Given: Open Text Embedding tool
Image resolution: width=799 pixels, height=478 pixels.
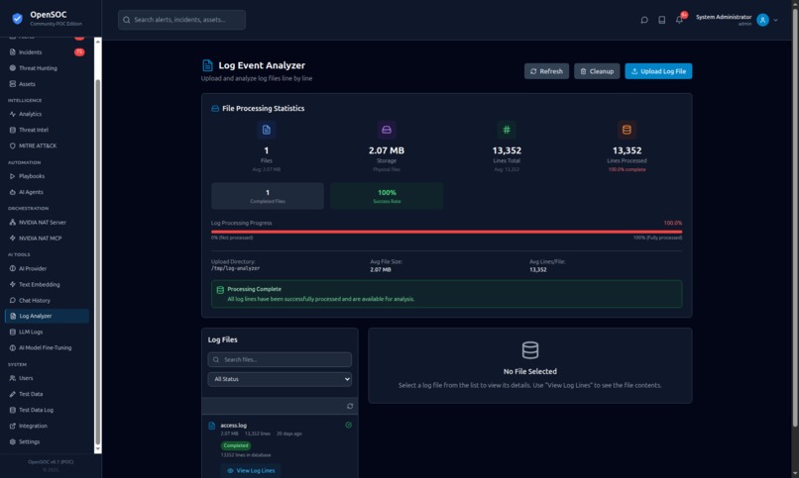Looking at the screenshot, I should tap(47, 284).
